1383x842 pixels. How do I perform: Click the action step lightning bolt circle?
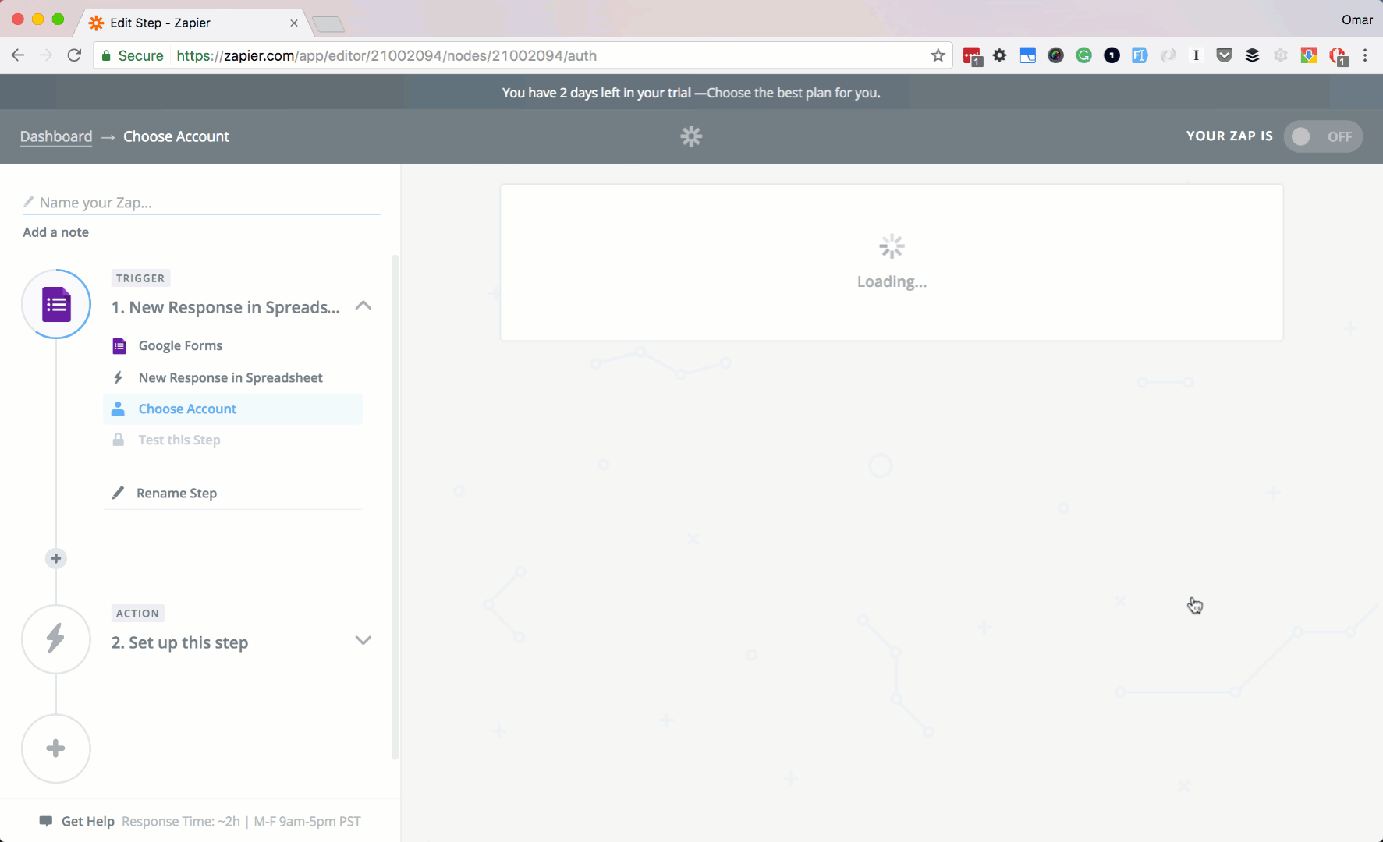click(56, 639)
